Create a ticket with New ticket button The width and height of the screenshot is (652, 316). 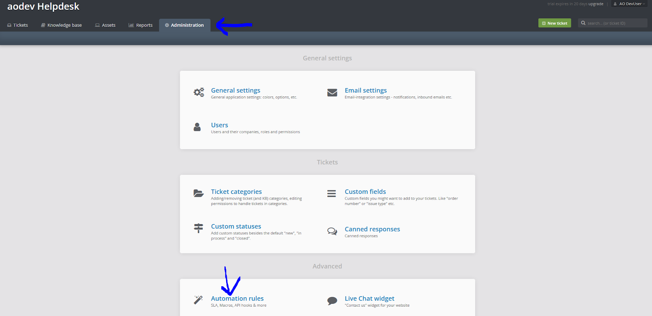[x=555, y=23]
